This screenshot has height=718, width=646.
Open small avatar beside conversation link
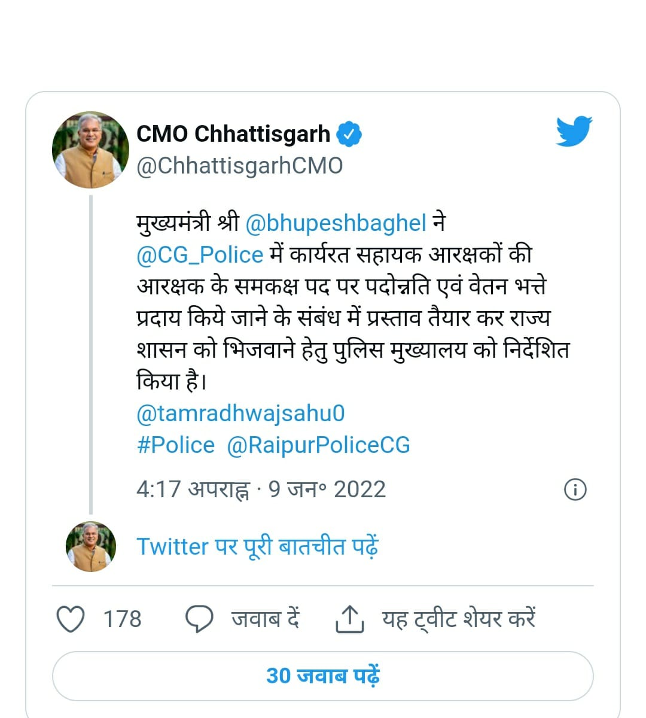click(x=91, y=546)
